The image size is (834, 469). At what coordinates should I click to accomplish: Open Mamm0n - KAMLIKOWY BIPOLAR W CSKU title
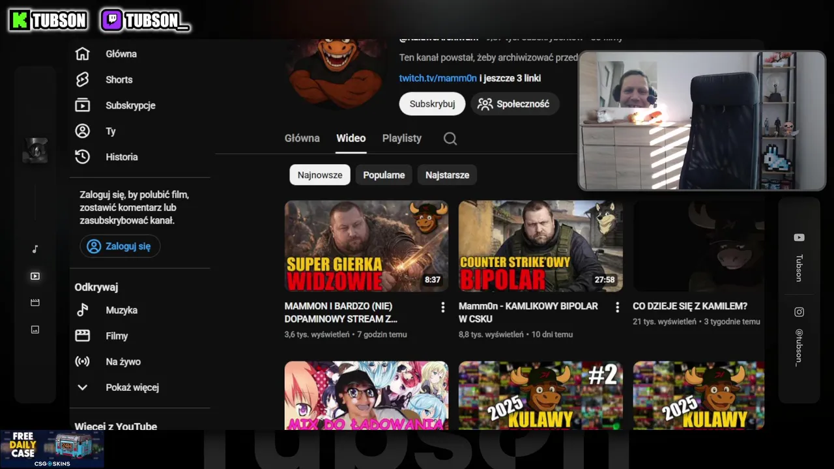coord(528,312)
